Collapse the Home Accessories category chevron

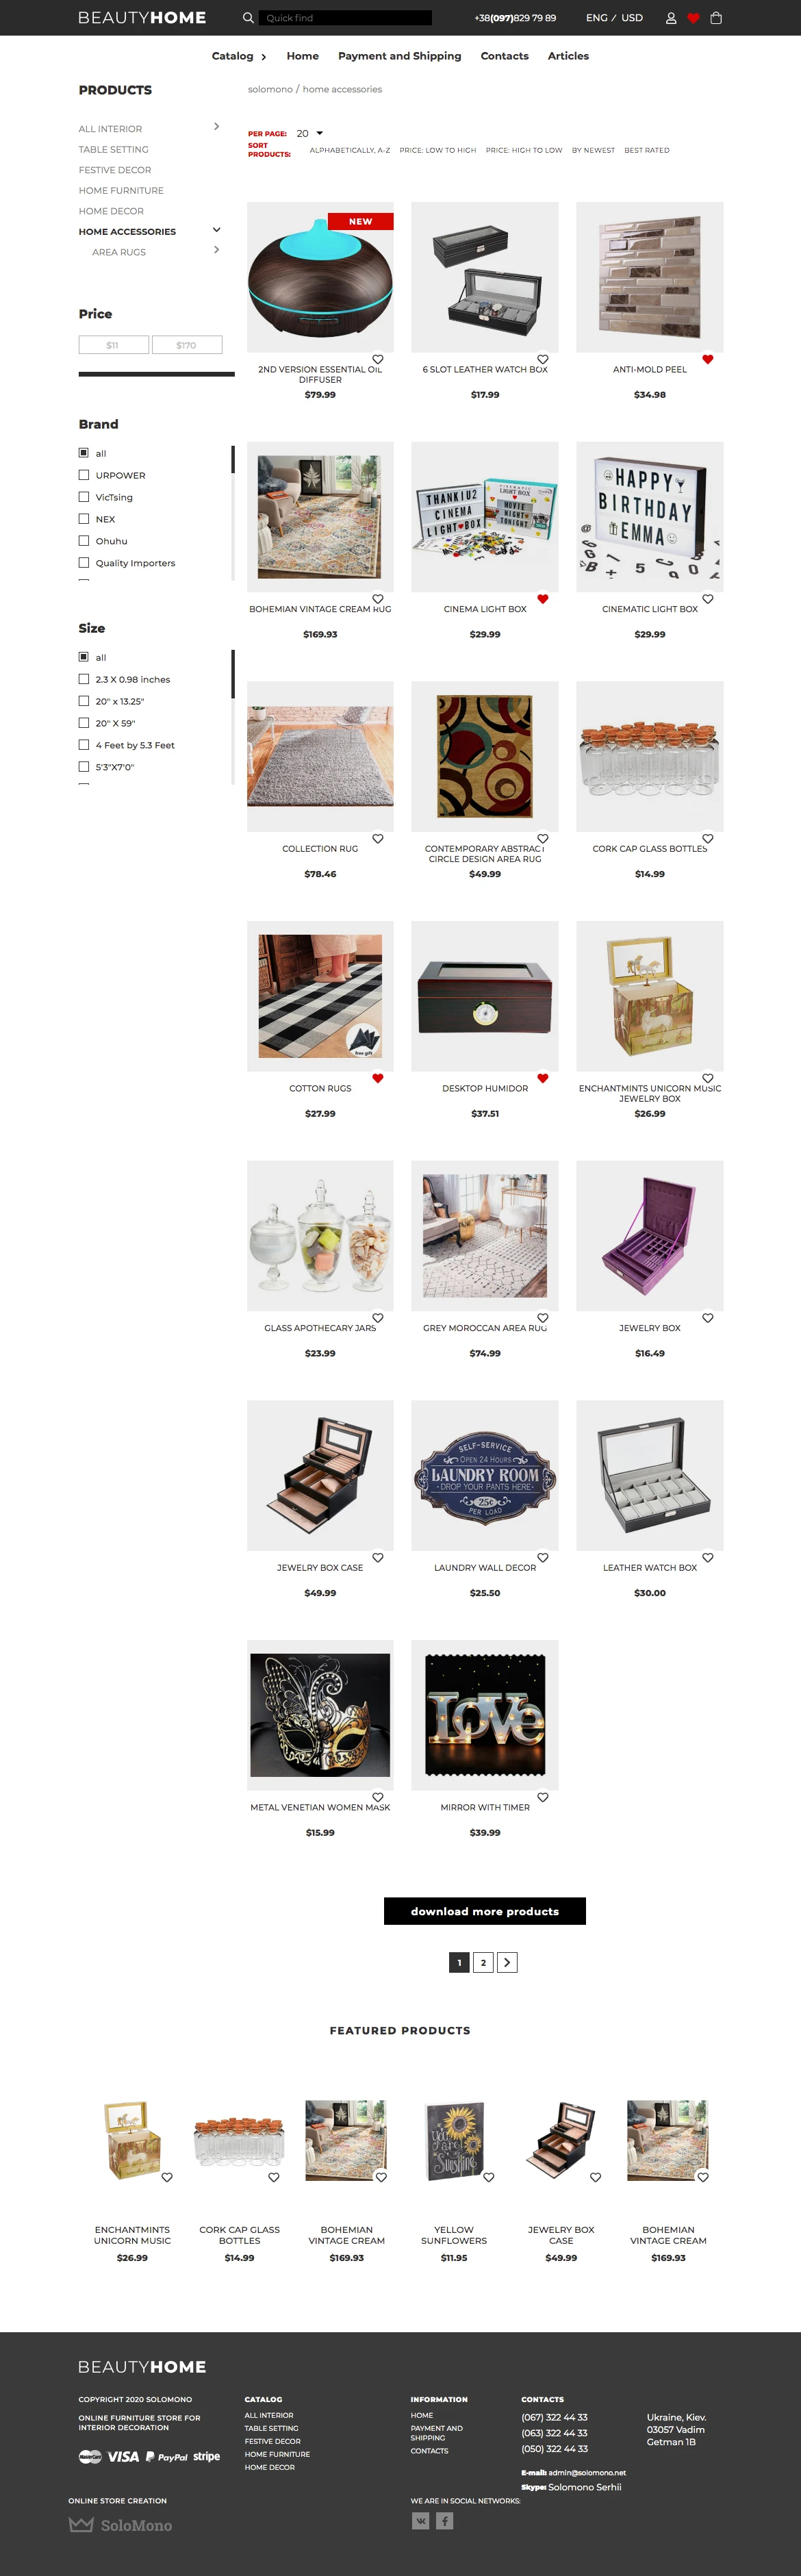click(216, 230)
